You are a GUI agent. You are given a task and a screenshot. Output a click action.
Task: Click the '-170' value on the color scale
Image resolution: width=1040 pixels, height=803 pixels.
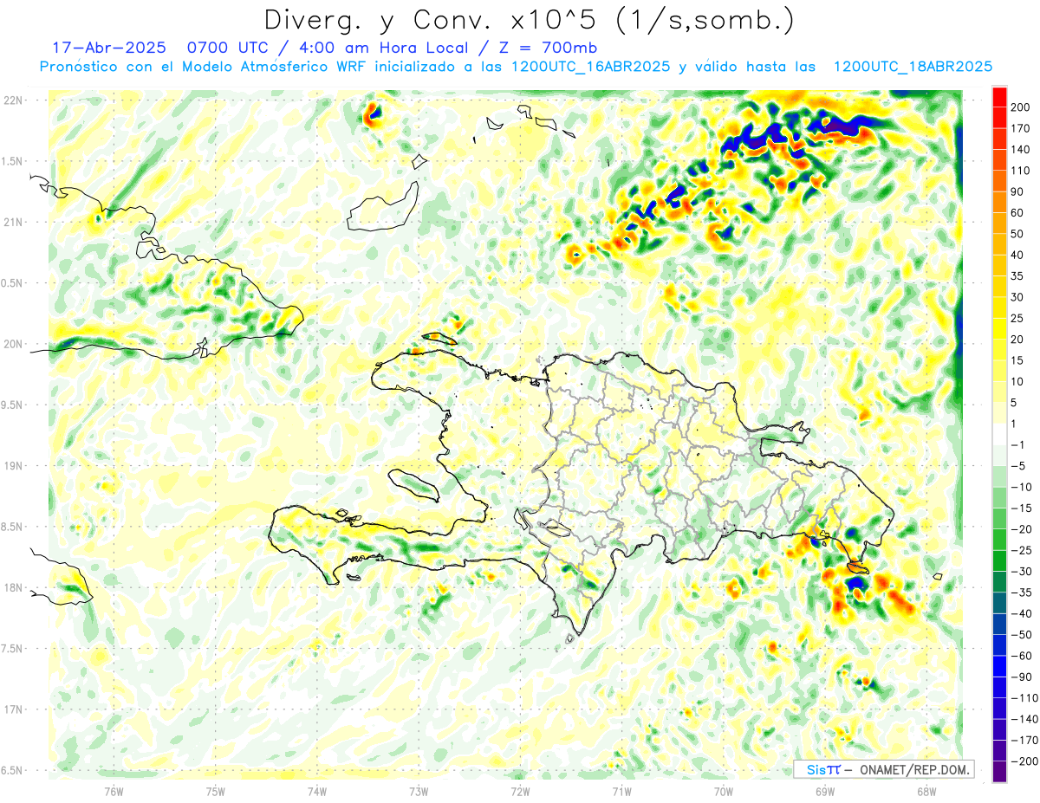tap(1024, 740)
